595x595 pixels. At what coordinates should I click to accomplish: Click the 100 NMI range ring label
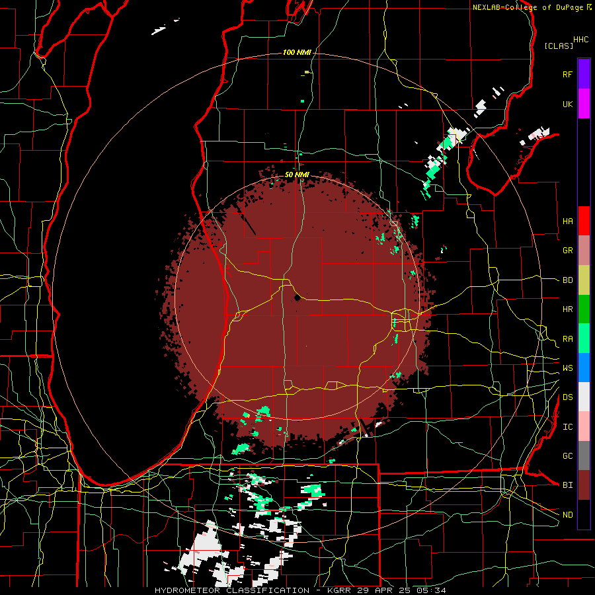pos(297,52)
